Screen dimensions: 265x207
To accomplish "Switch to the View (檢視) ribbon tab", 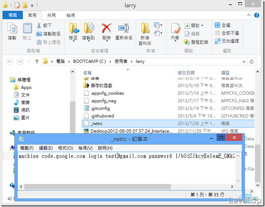I will point(71,15).
